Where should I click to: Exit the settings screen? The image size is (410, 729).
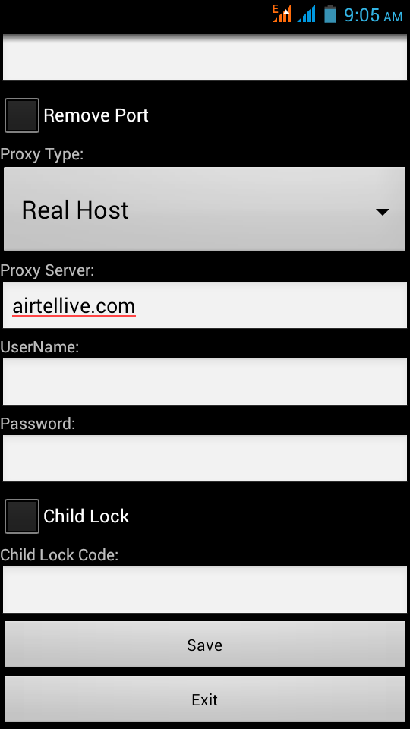(x=204, y=699)
